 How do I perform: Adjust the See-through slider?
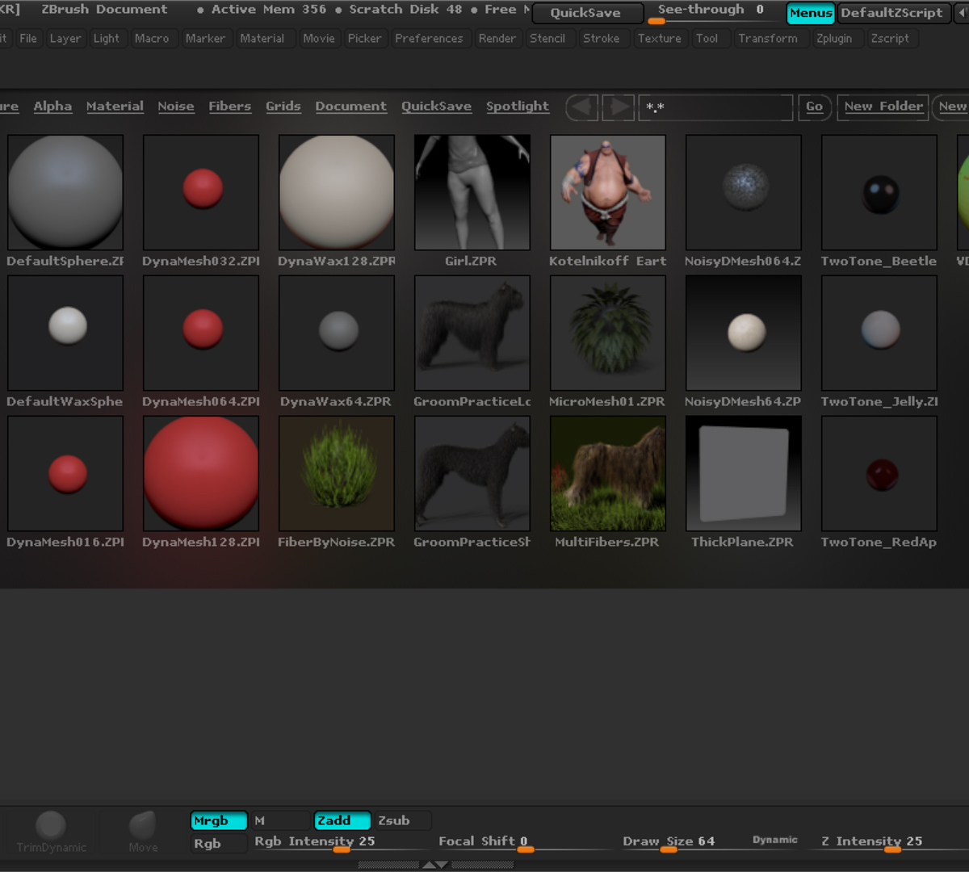714,13
